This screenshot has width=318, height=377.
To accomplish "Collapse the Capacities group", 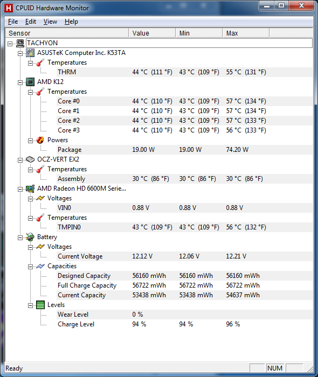I will 30,267.
